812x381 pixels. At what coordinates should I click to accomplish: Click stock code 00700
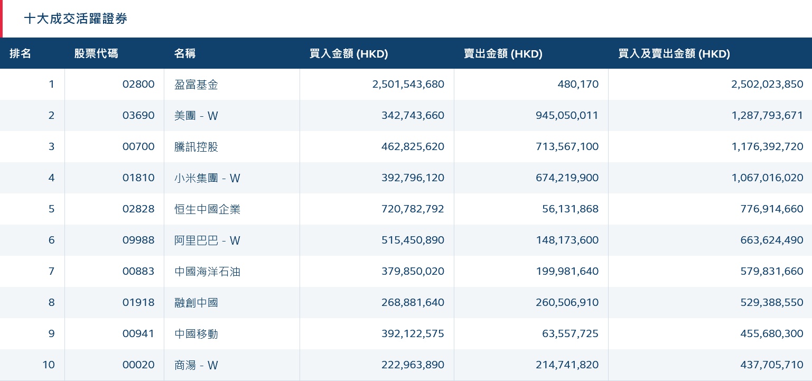pyautogui.click(x=138, y=147)
